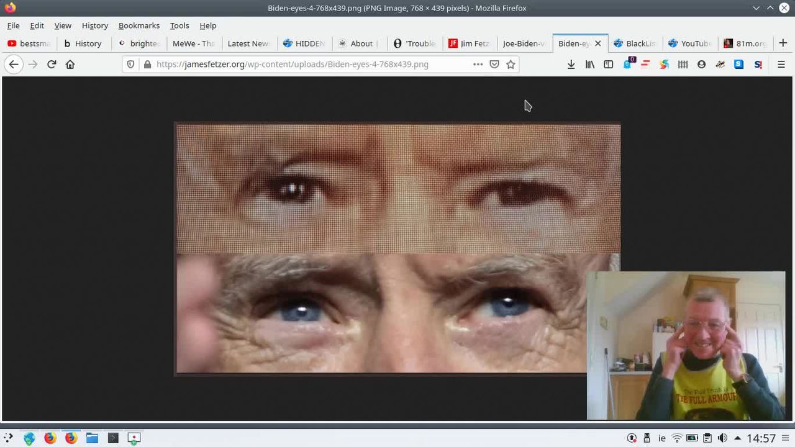795x447 pixels.
Task: Close the Biden-eyes image tab
Action: tap(597, 43)
